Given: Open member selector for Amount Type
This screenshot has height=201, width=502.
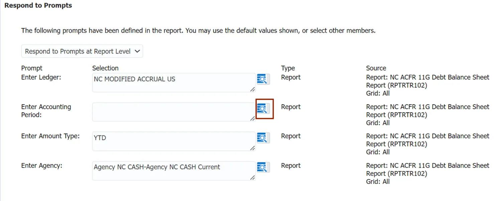Looking at the screenshot, I should pos(263,138).
